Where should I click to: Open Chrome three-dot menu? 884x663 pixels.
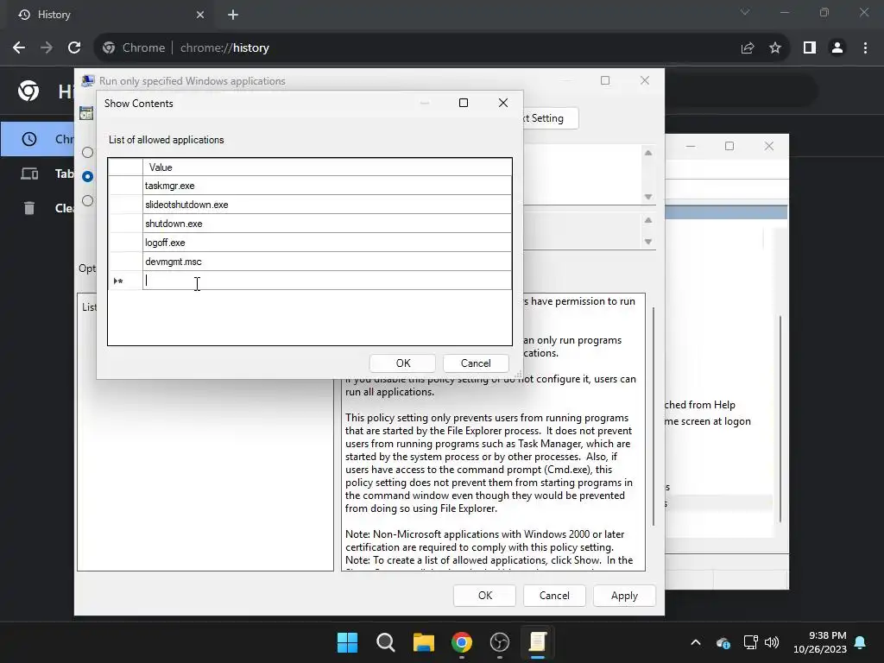(x=865, y=48)
